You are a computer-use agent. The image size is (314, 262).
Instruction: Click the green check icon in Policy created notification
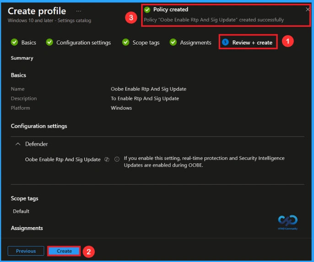click(147, 10)
